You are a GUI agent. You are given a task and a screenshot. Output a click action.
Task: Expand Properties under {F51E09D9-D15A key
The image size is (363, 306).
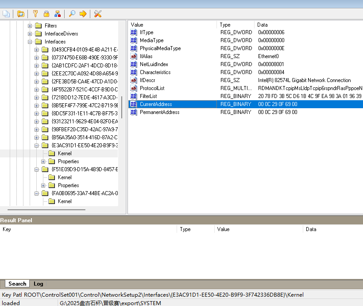(x=43, y=185)
